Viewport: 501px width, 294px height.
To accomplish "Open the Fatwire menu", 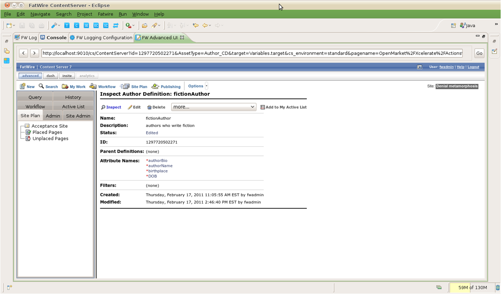I will pyautogui.click(x=106, y=14).
